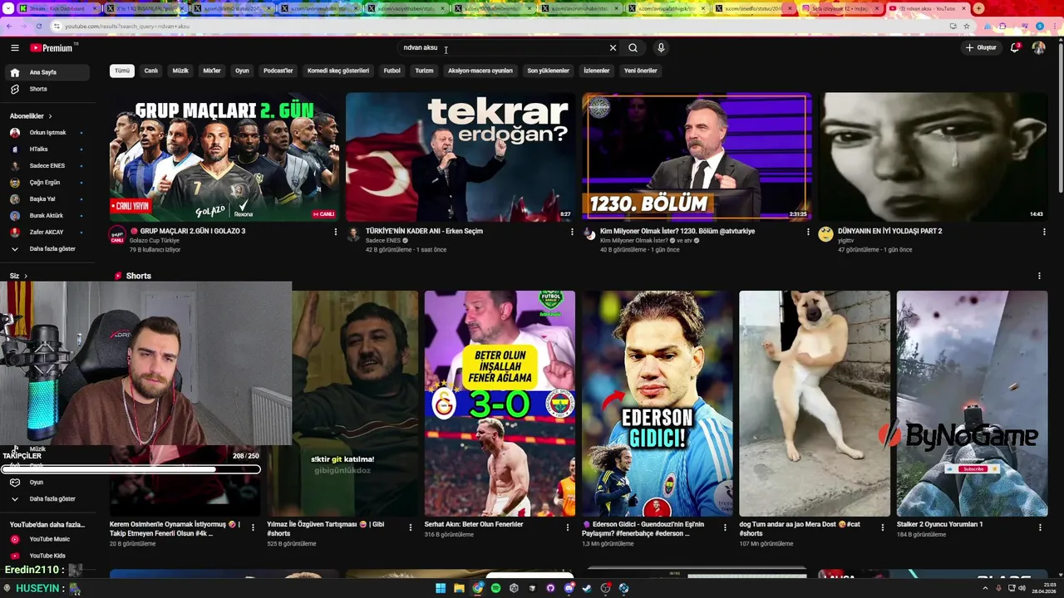This screenshot has width=1064, height=598.
Task: Select the İzlenenler filter chip
Action: click(596, 71)
